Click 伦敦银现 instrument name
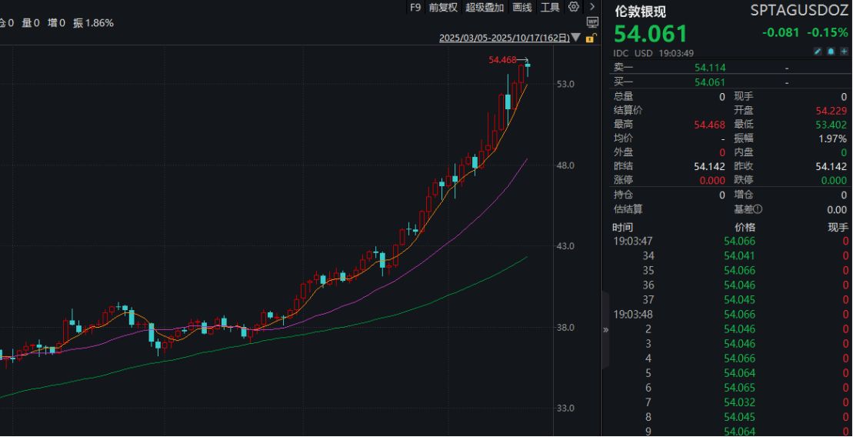853x437 pixels. pyautogui.click(x=640, y=12)
